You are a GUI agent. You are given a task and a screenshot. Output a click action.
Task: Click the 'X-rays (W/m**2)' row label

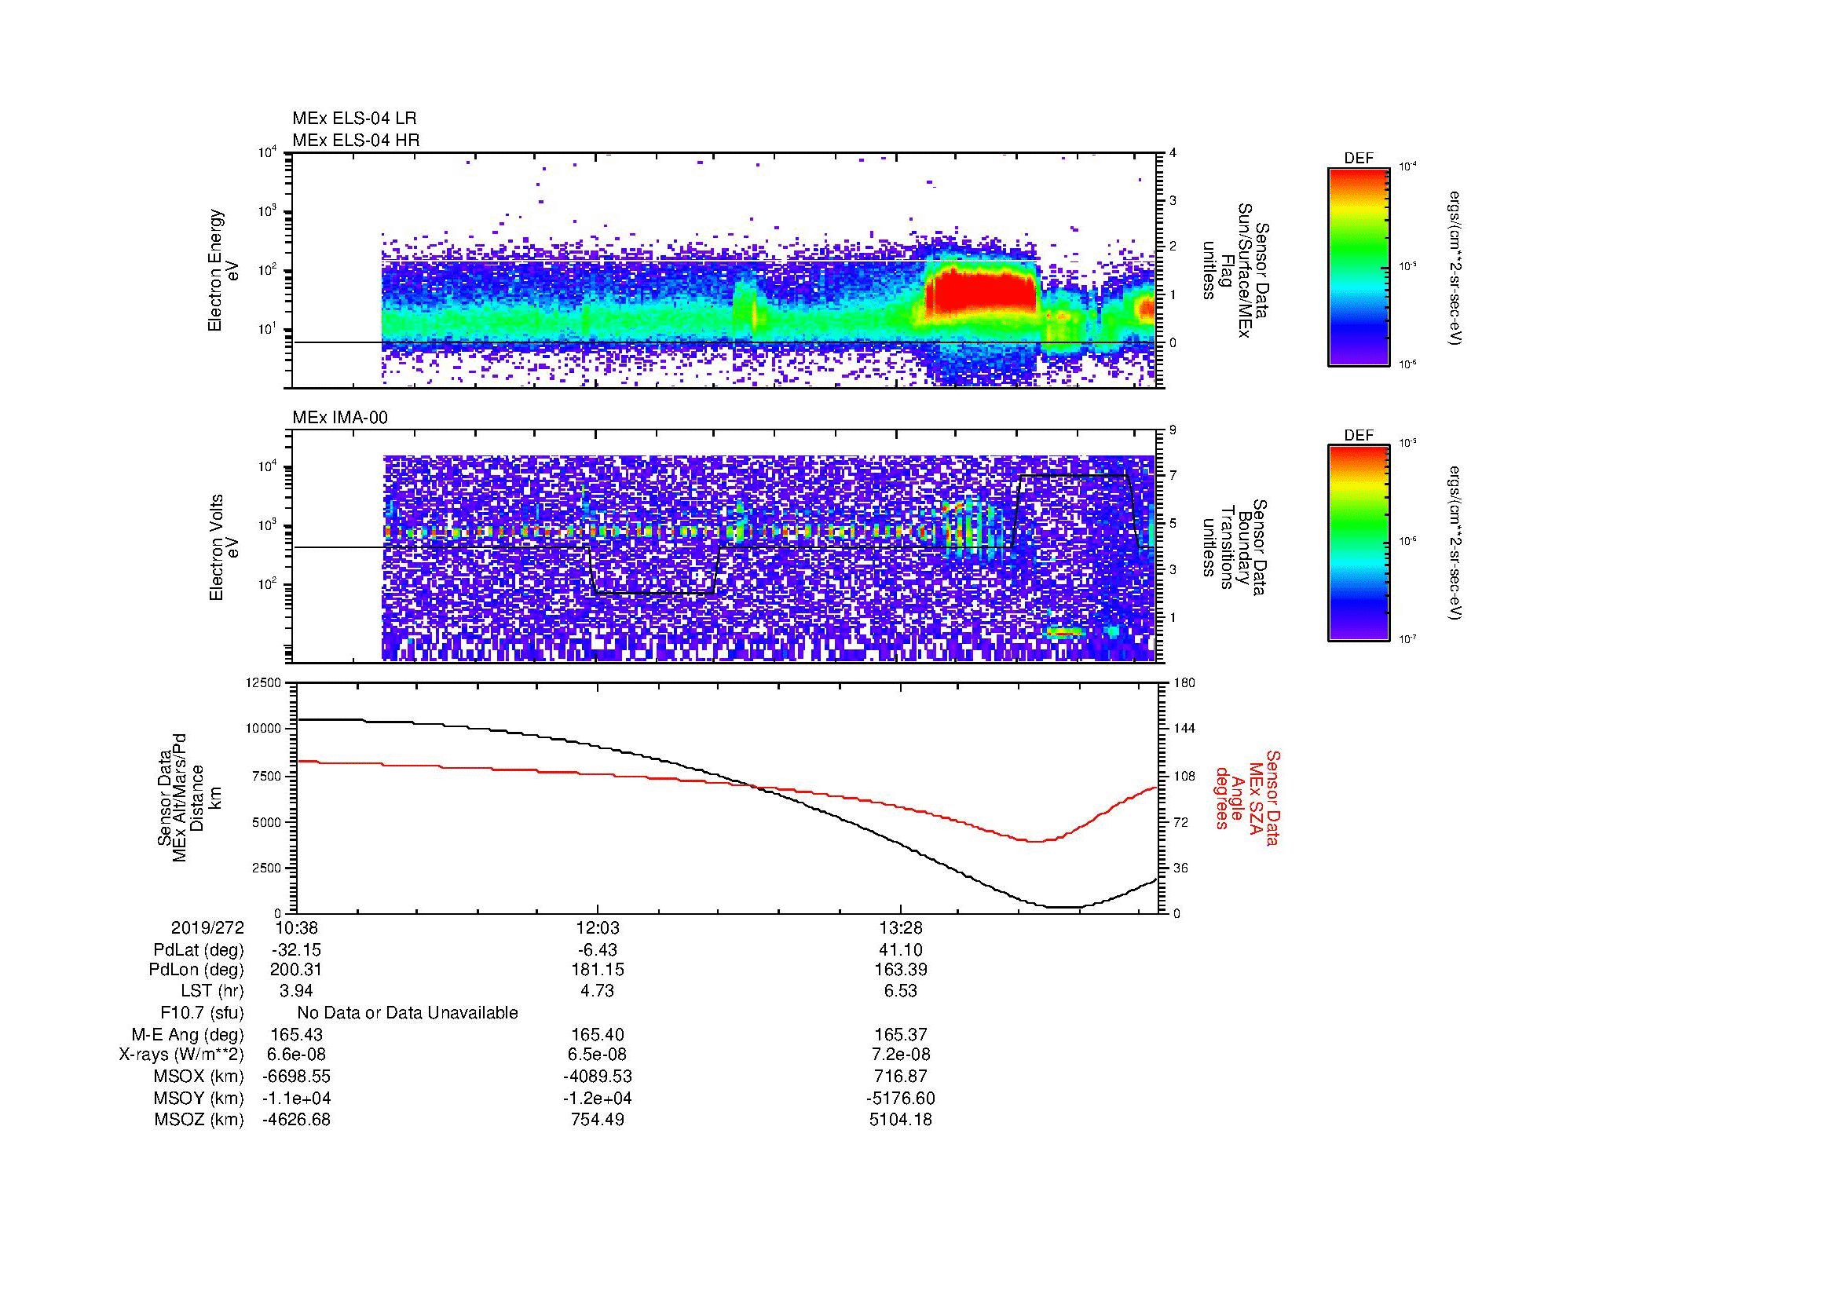[181, 1055]
